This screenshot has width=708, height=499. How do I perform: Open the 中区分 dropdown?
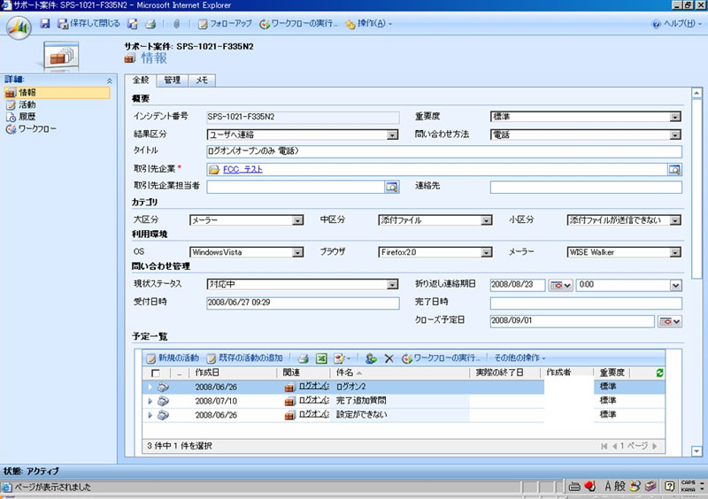pyautogui.click(x=486, y=220)
